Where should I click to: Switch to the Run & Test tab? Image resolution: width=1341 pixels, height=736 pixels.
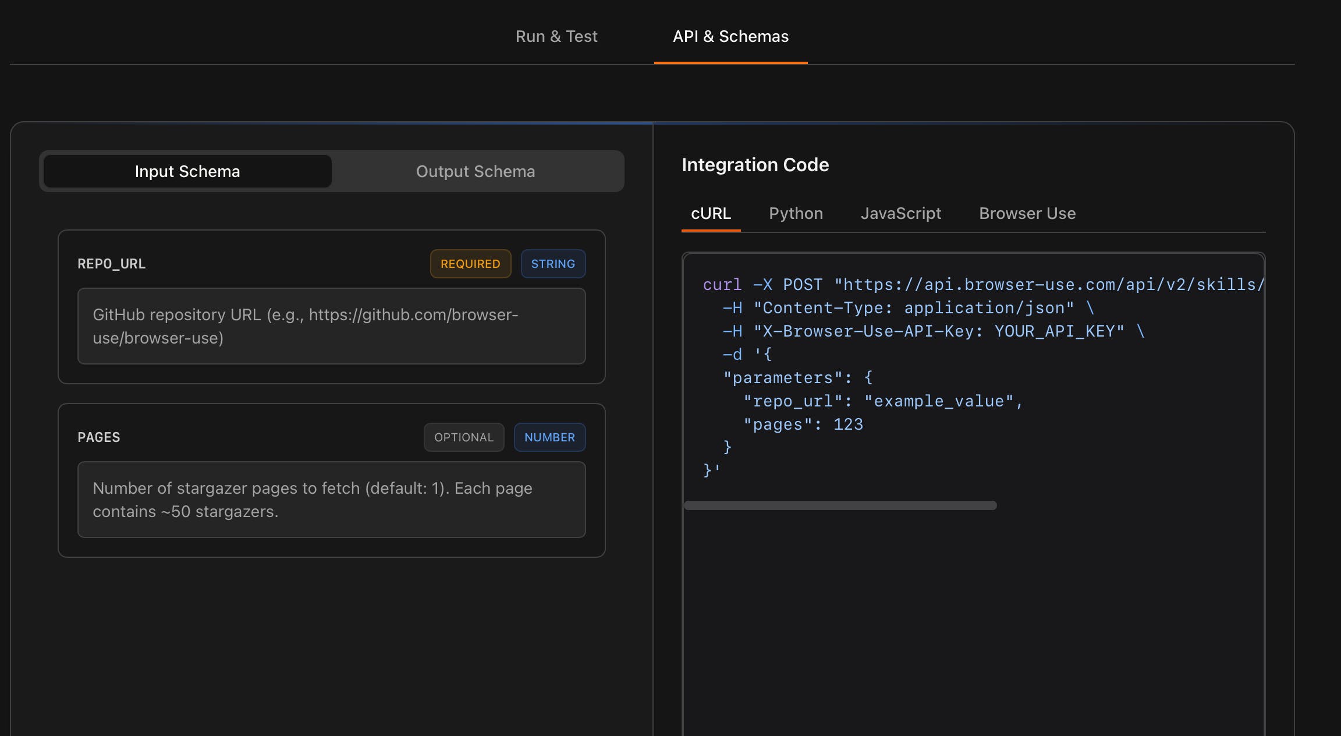[x=556, y=36]
